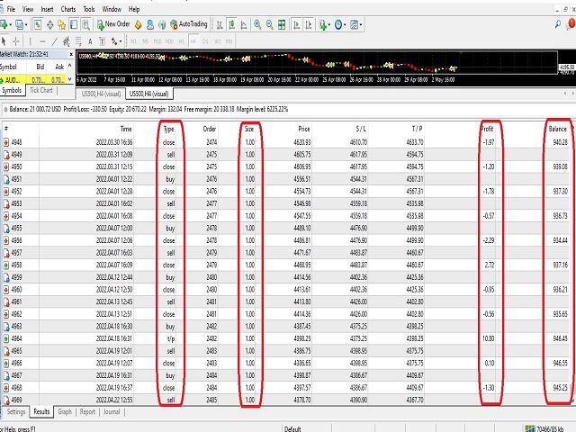Toggle the Market Watch panel icon
The height and width of the screenshot is (432, 576).
(x=38, y=24)
